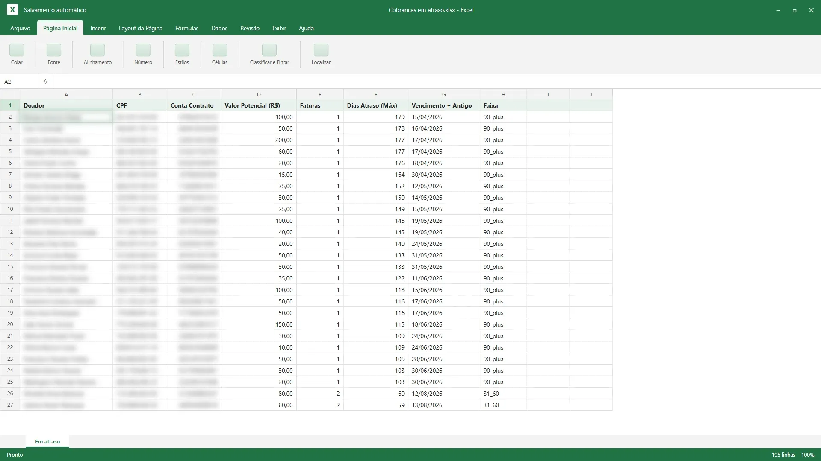Viewport: 821px width, 461px height.
Task: Open the Estilos ribbon group
Action: coord(182,54)
